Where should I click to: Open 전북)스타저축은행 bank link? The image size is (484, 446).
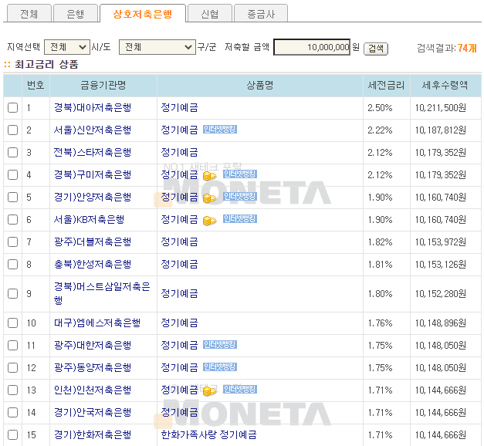click(93, 153)
